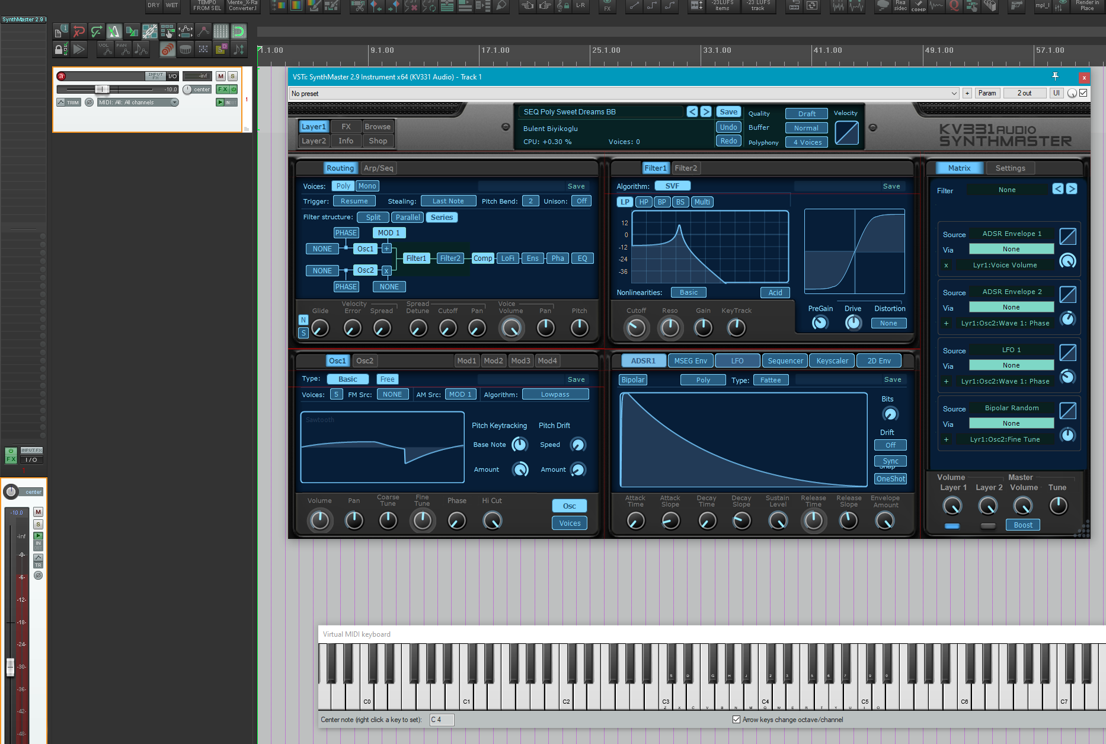Open the Stealing Last Note selector

point(448,201)
